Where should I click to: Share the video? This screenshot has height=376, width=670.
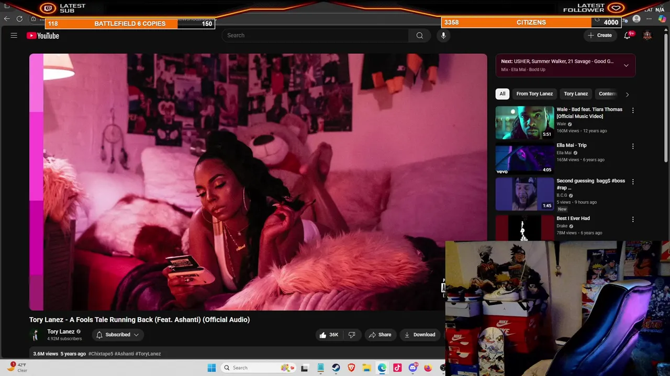[379, 335]
